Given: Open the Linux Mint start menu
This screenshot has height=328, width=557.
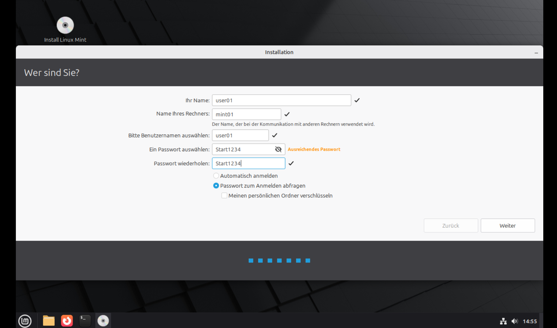Looking at the screenshot, I should 25,321.
